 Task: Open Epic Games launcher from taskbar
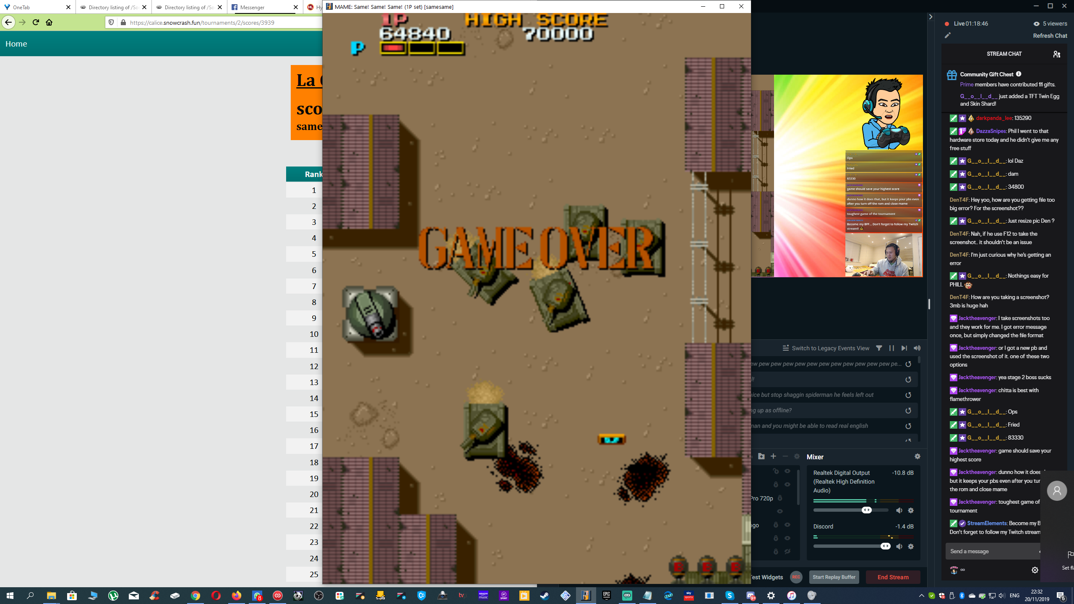(x=606, y=596)
